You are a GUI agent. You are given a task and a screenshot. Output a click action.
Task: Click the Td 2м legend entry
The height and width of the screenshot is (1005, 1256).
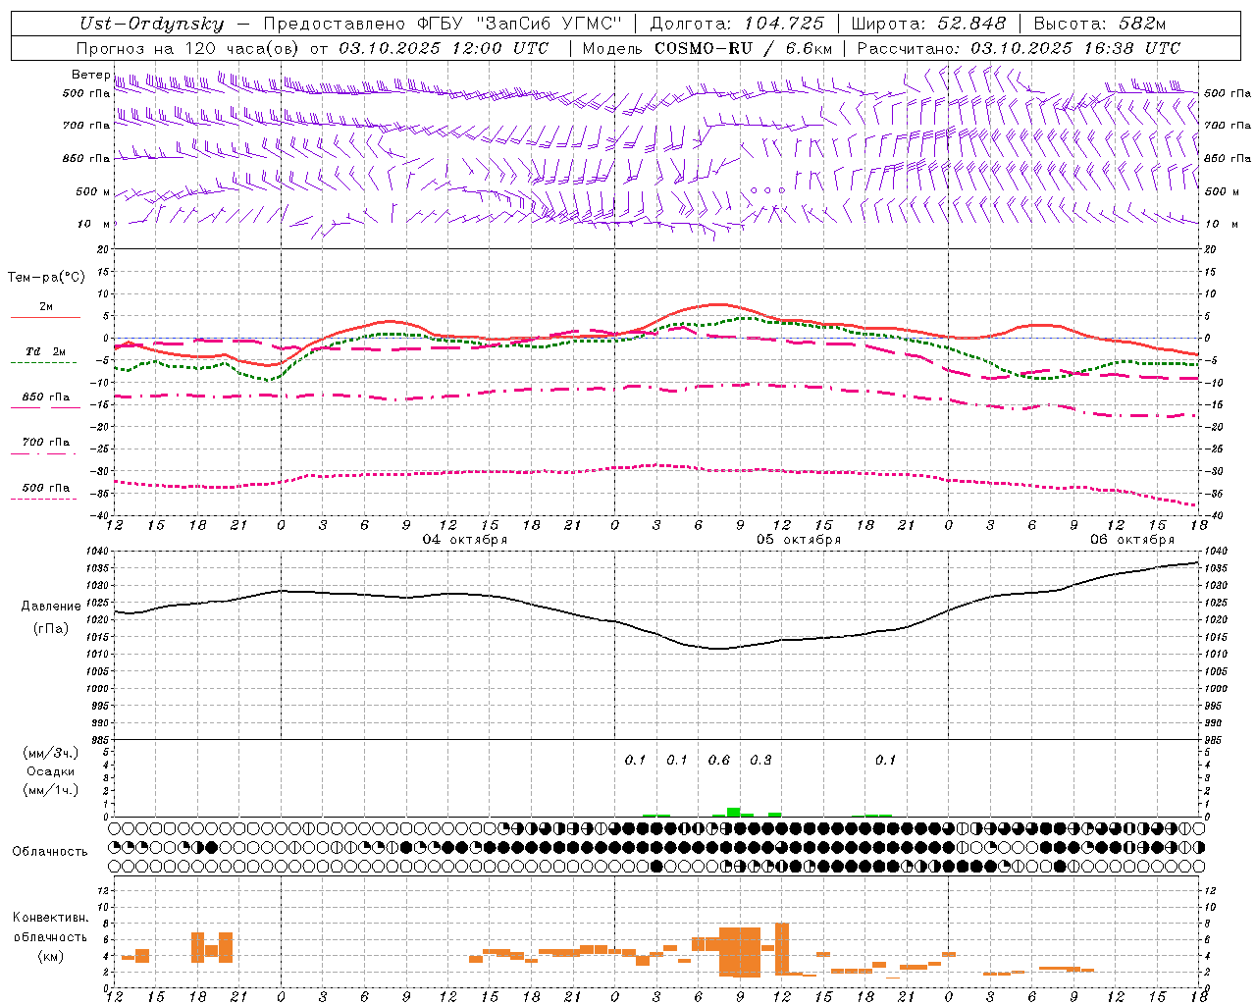(x=45, y=351)
